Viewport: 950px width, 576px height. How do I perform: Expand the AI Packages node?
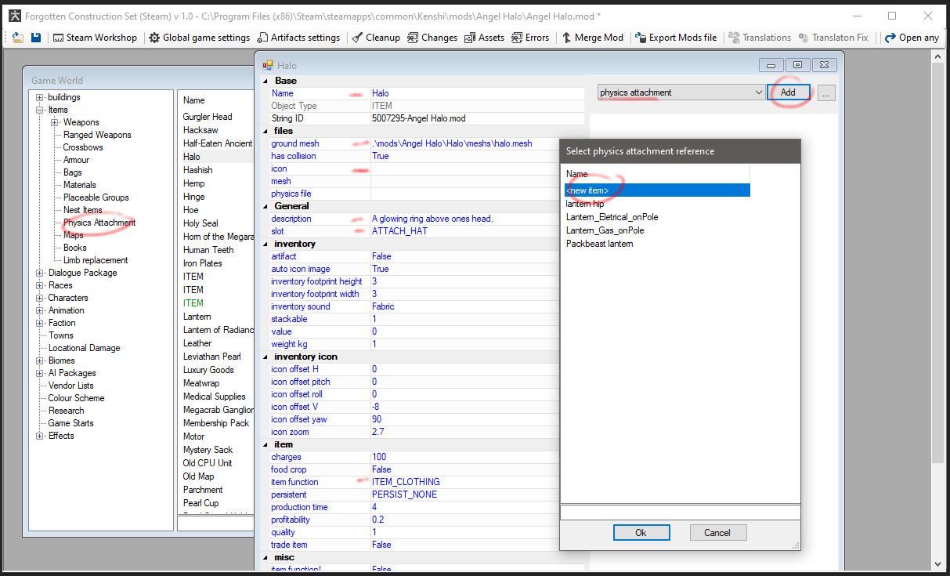[x=40, y=373]
